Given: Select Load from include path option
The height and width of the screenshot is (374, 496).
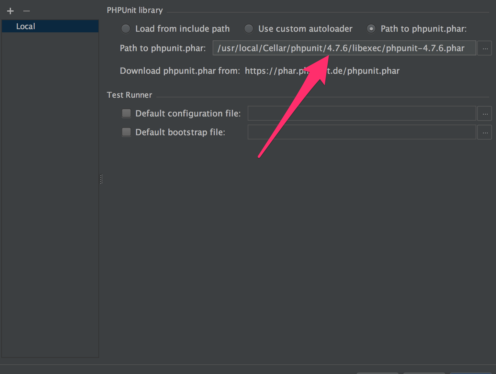Looking at the screenshot, I should tap(126, 29).
